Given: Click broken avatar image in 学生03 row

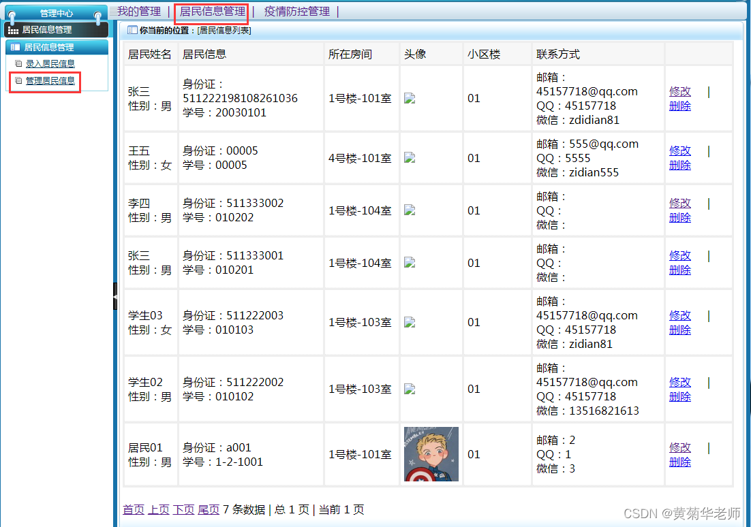Looking at the screenshot, I should pyautogui.click(x=410, y=322).
